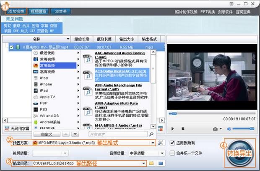Take a snapshot with the camera icon

(215, 129)
